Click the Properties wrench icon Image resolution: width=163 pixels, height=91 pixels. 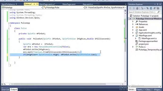click(137, 21)
